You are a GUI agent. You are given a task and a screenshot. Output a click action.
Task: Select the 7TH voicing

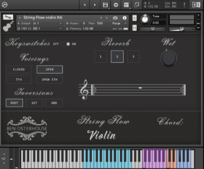(x=19, y=80)
